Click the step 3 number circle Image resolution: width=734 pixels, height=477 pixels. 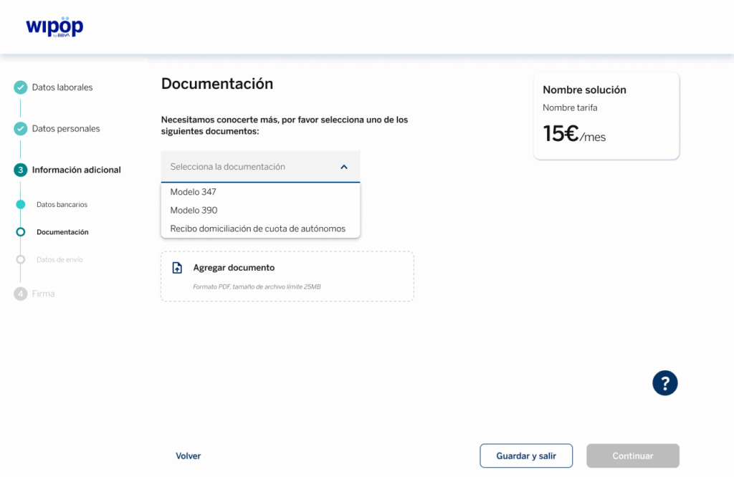click(x=21, y=170)
